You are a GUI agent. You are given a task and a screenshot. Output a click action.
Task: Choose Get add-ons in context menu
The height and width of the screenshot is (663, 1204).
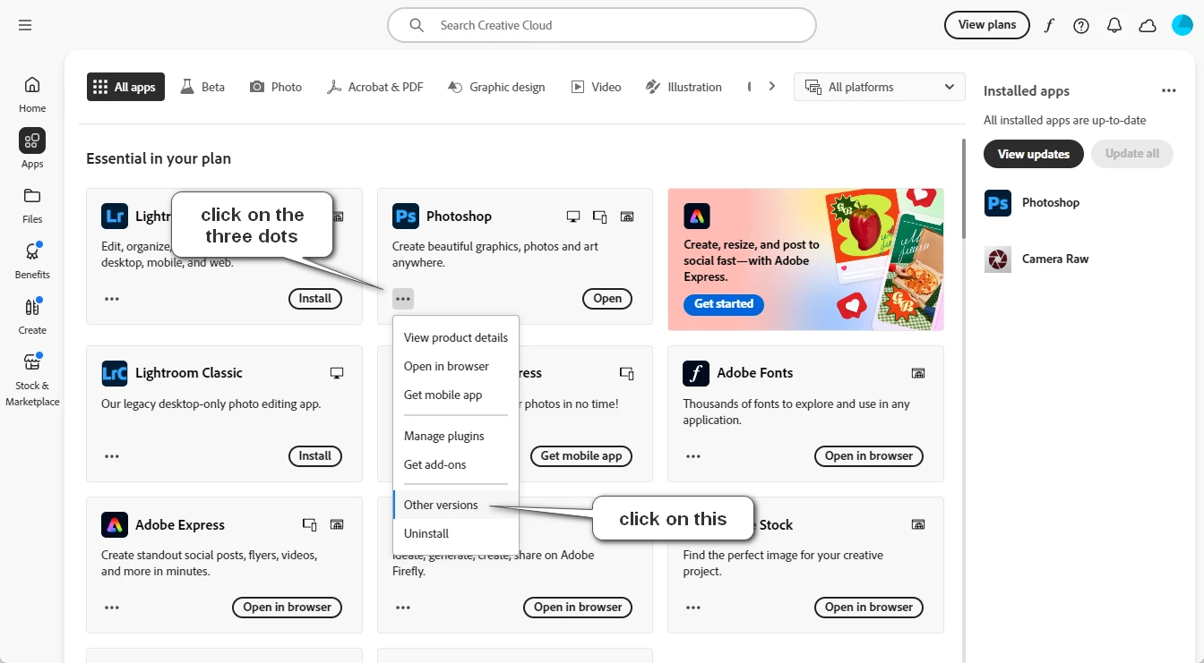456,465
